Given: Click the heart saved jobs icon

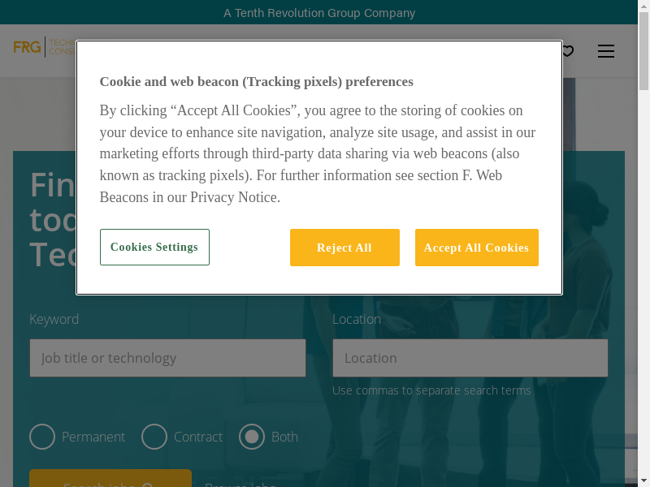Looking at the screenshot, I should (568, 51).
